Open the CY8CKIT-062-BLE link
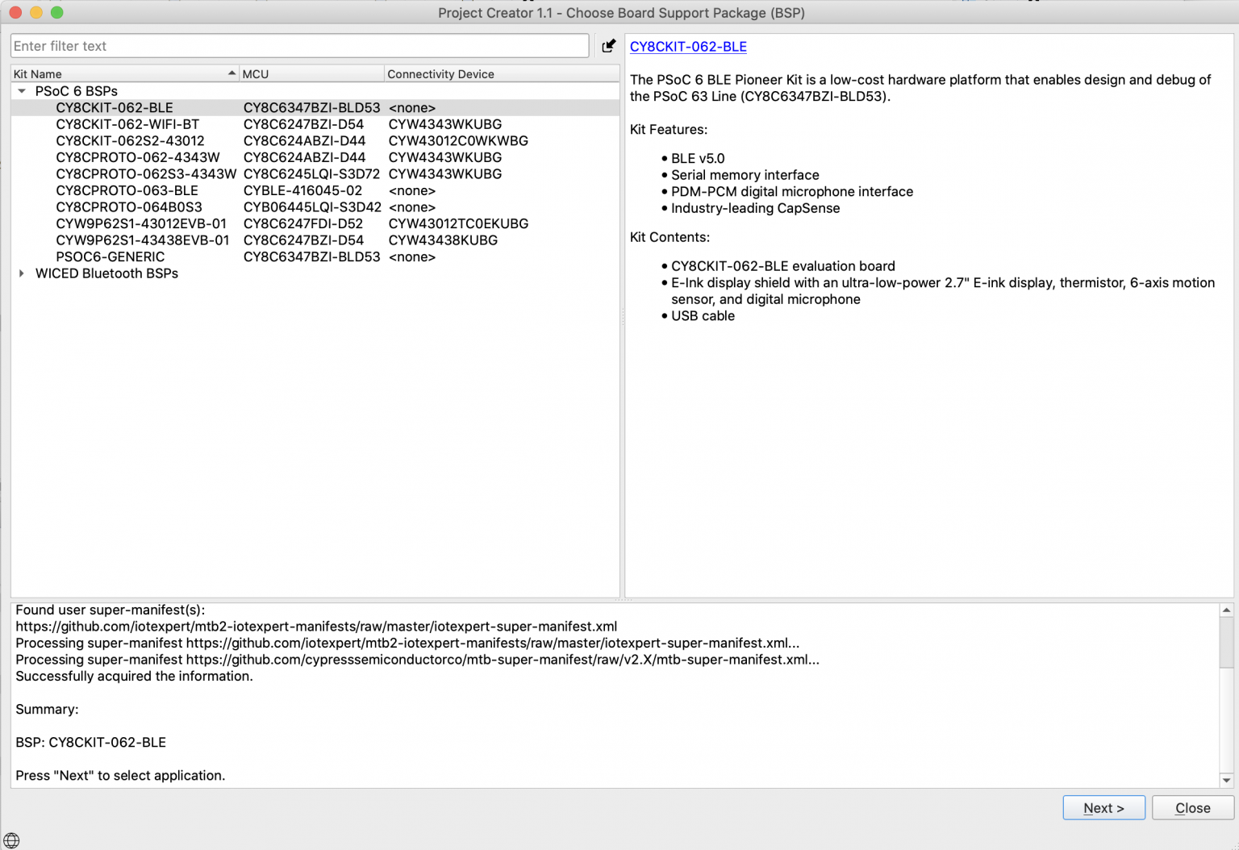This screenshot has width=1239, height=850. pos(687,47)
